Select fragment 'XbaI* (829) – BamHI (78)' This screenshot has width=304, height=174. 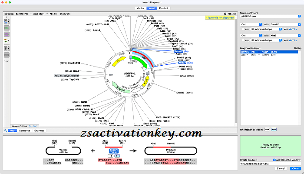[269, 55]
